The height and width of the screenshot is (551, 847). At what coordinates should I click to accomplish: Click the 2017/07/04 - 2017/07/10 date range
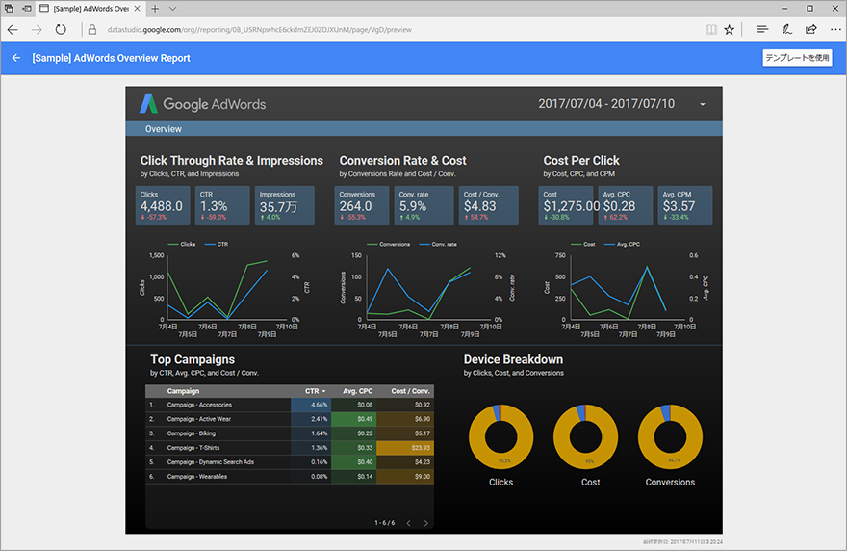click(606, 104)
